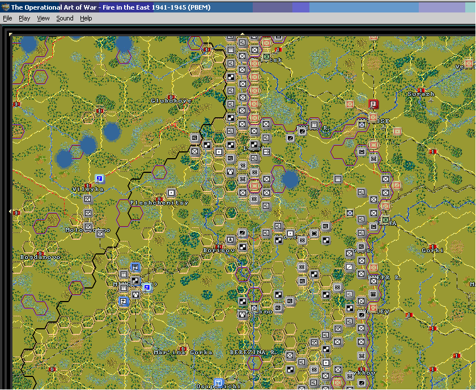This screenshot has height=390, width=476.
Task: Open the Help menu
Action: (x=86, y=18)
